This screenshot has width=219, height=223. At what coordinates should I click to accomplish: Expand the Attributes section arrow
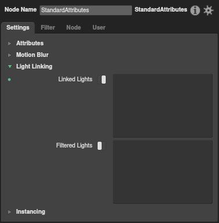(9, 44)
